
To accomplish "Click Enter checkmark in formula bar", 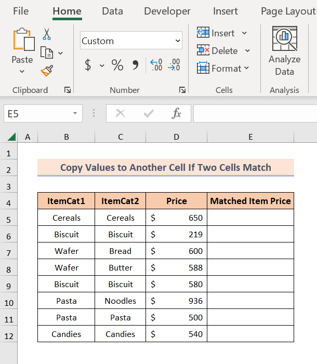I will 149,114.
